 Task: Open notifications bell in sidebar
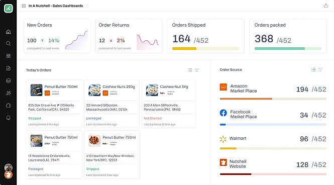point(9,118)
